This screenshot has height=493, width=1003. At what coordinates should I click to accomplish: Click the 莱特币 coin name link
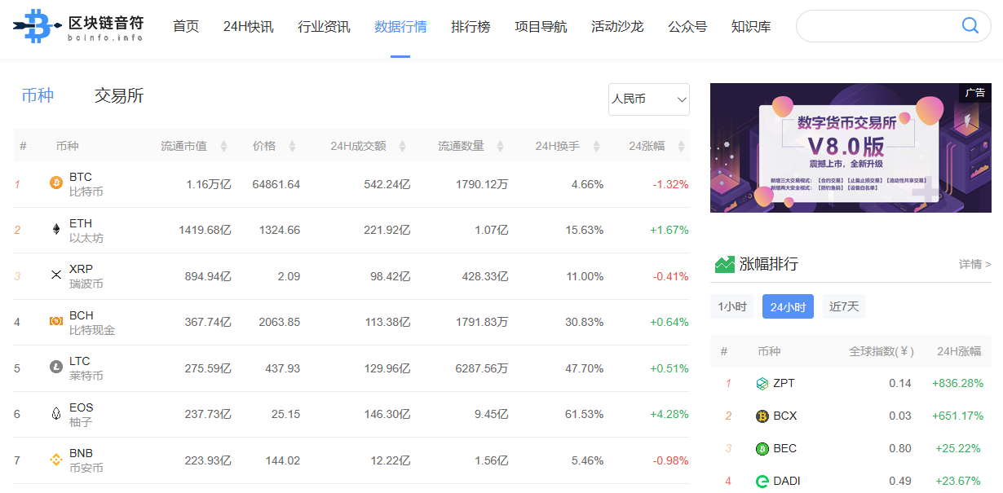[86, 376]
